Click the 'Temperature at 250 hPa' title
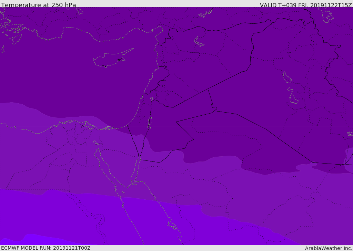The image size is (353, 251). click(x=39, y=5)
